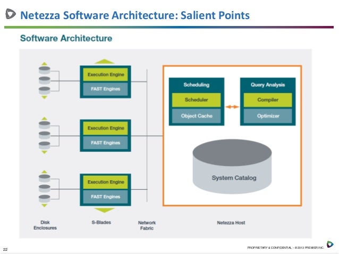Screen dimensions: 339x254
Task: Click the top FAST Engines box
Action: click(106, 89)
